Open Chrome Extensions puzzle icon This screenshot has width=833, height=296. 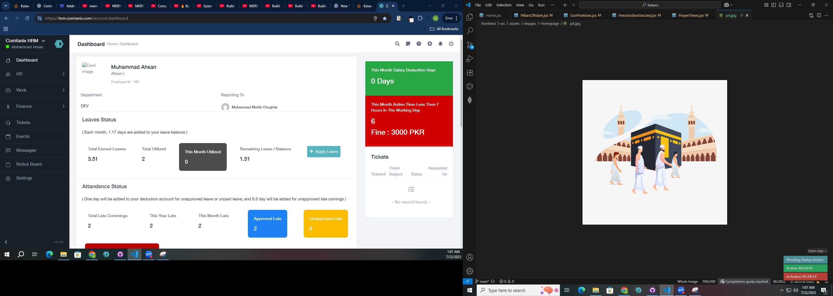pos(420,18)
